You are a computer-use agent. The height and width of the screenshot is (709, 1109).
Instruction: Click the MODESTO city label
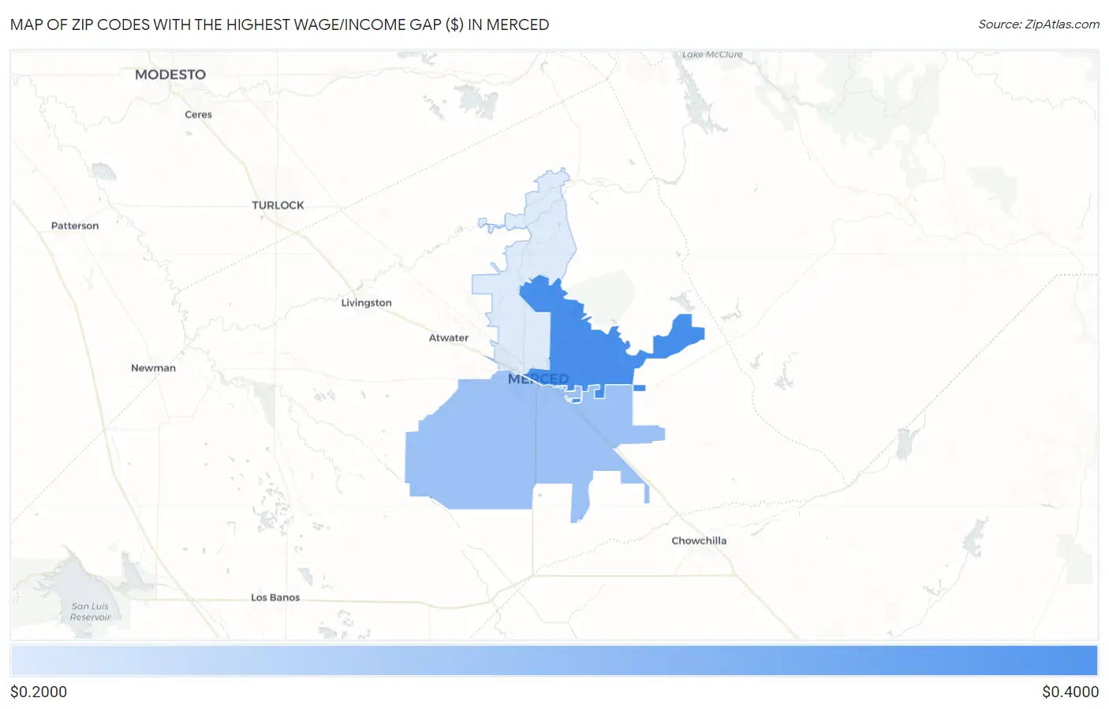(170, 74)
